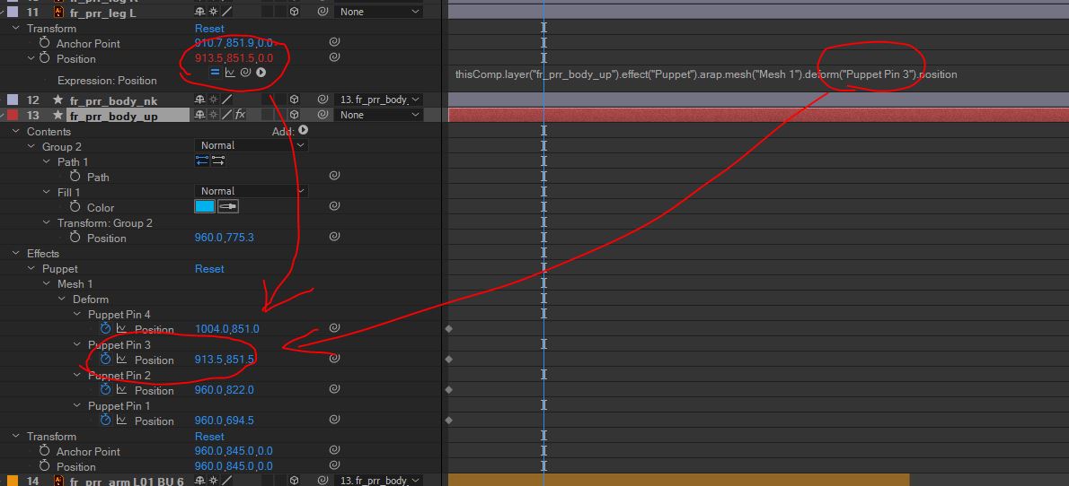Toggle stopwatch for Group 2 Position
This screenshot has height=486, width=1069.
point(75,238)
